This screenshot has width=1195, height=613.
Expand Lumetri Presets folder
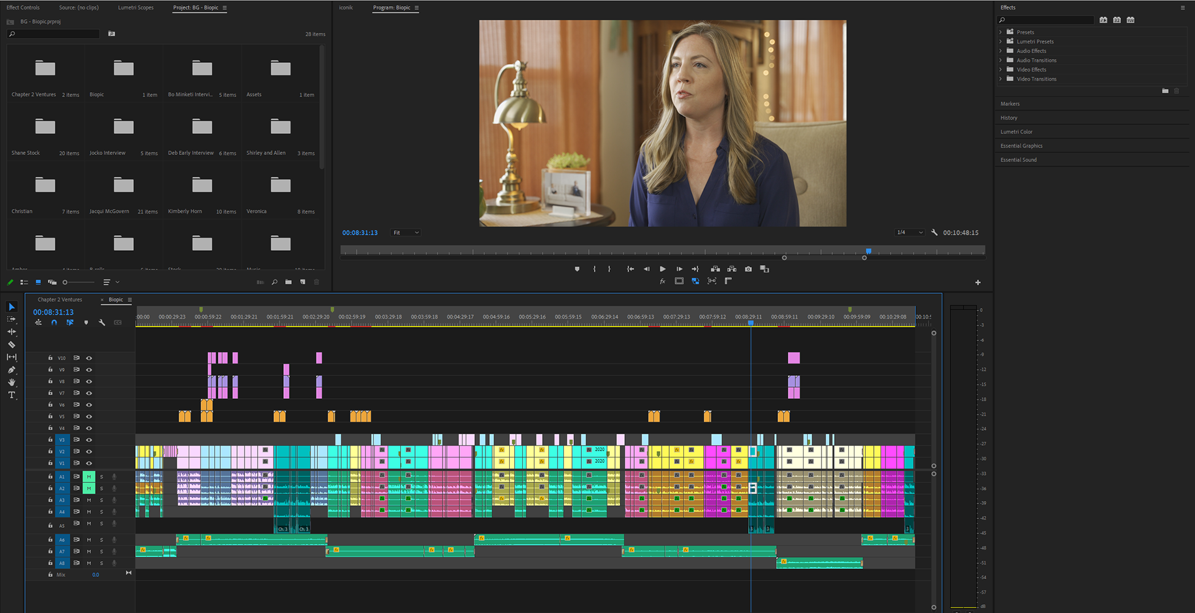(x=1001, y=41)
